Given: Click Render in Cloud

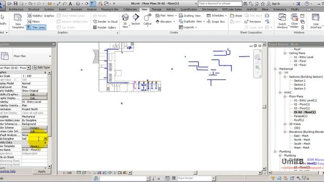Looking at the screenshot, I should [x=105, y=21].
